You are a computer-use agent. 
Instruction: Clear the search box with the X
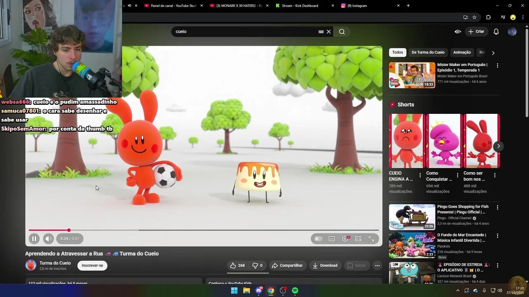click(x=329, y=31)
